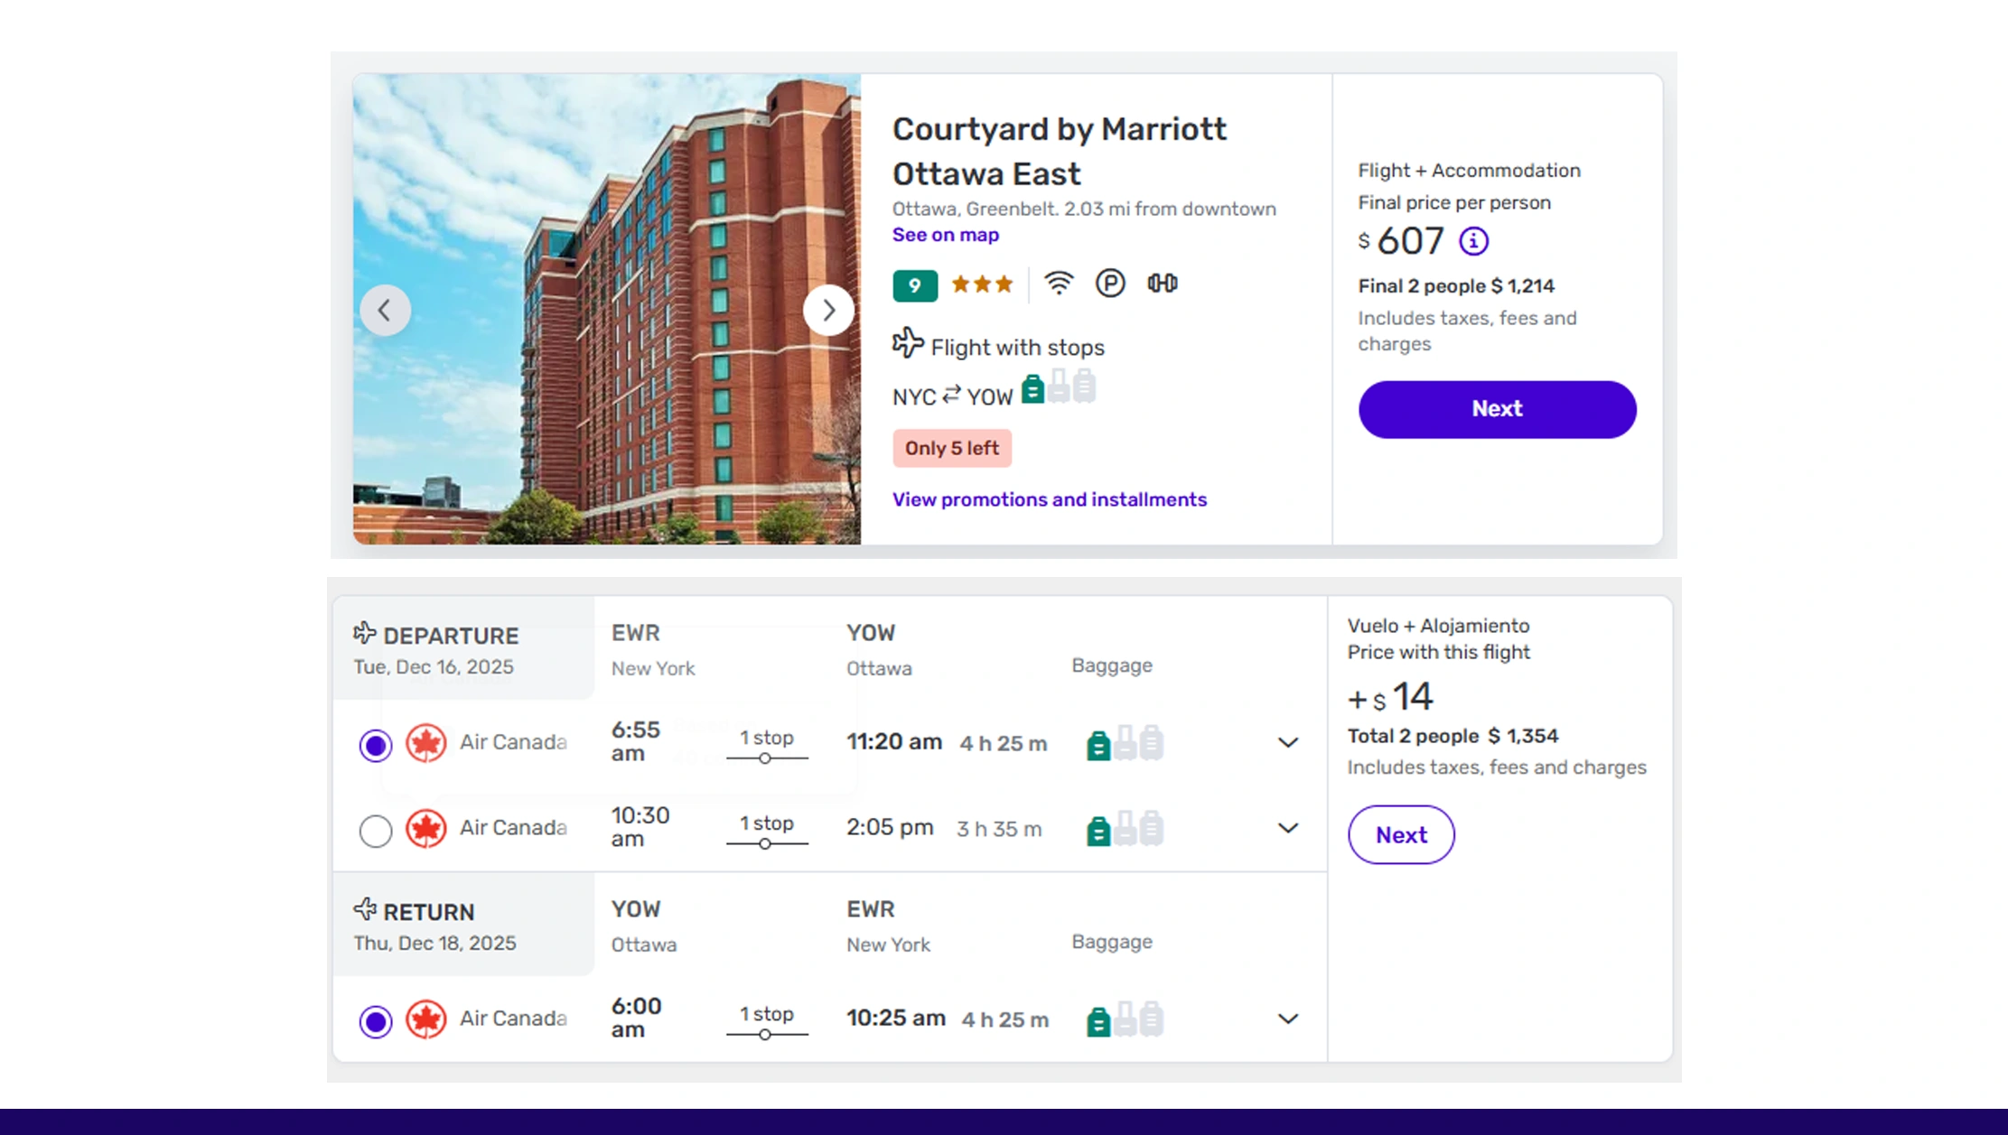This screenshot has width=2008, height=1135.
Task: Expand details for the 6:55 am flight
Action: pyautogui.click(x=1288, y=741)
